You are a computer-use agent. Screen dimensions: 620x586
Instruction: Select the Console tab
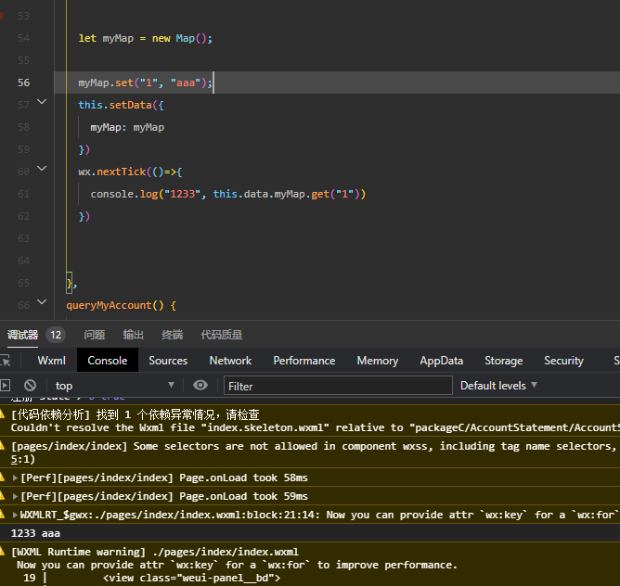(108, 361)
